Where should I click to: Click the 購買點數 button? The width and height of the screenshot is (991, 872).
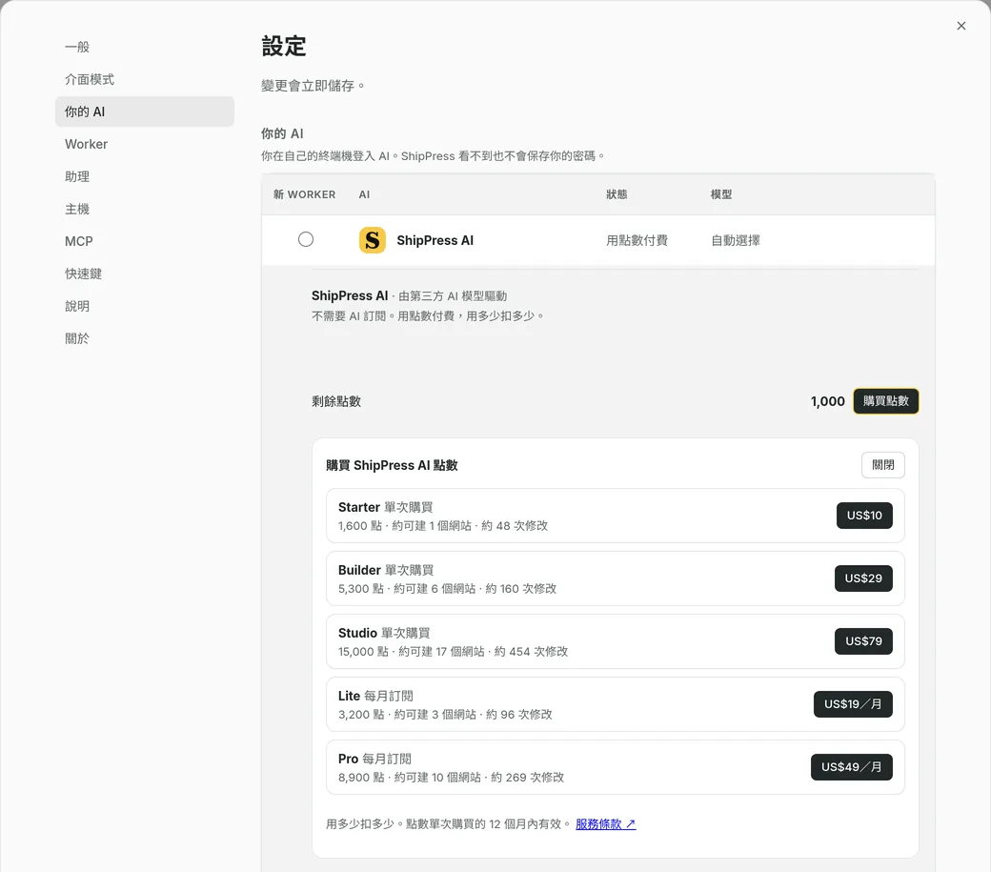pos(885,401)
